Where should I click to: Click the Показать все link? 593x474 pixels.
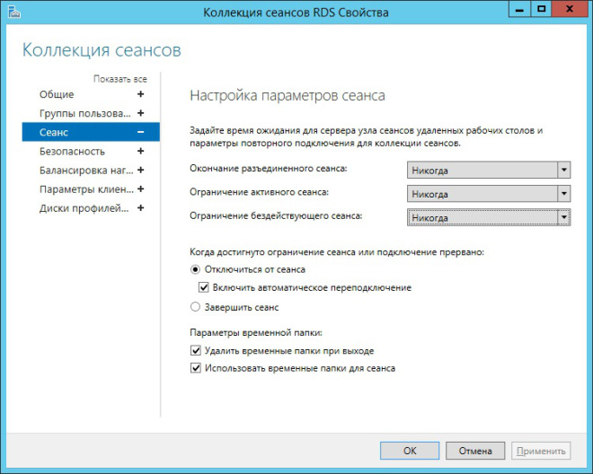pyautogui.click(x=119, y=79)
